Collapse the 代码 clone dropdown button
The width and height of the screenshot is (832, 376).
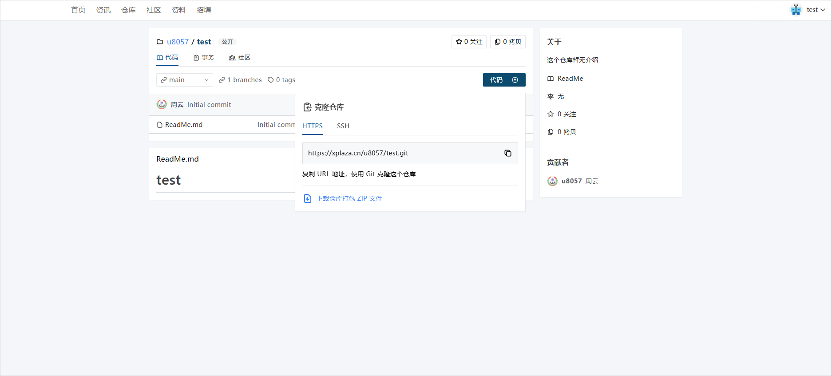(504, 80)
